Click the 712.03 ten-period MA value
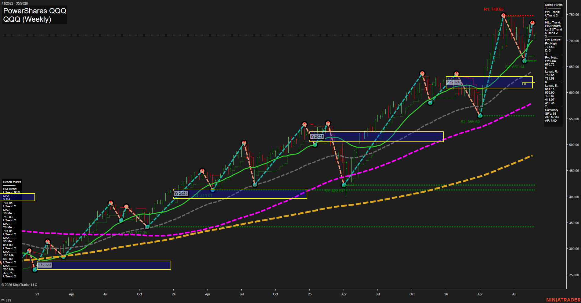Image resolution: width=581 pixels, height=303 pixels. [x=8, y=217]
